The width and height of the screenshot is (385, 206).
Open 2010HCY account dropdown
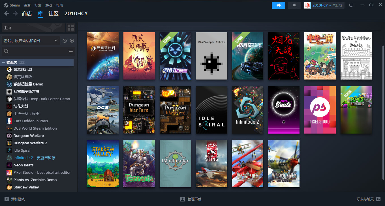click(x=324, y=5)
